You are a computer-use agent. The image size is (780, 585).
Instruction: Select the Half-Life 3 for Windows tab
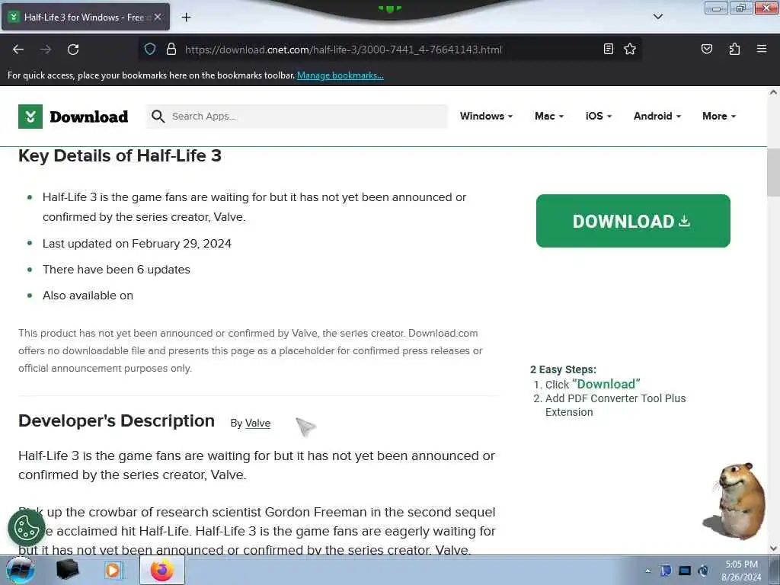[x=85, y=17]
